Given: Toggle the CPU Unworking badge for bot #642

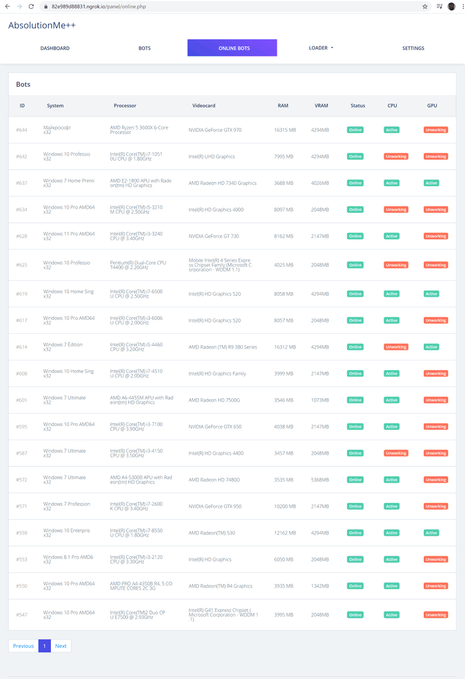Looking at the screenshot, I should pos(395,156).
